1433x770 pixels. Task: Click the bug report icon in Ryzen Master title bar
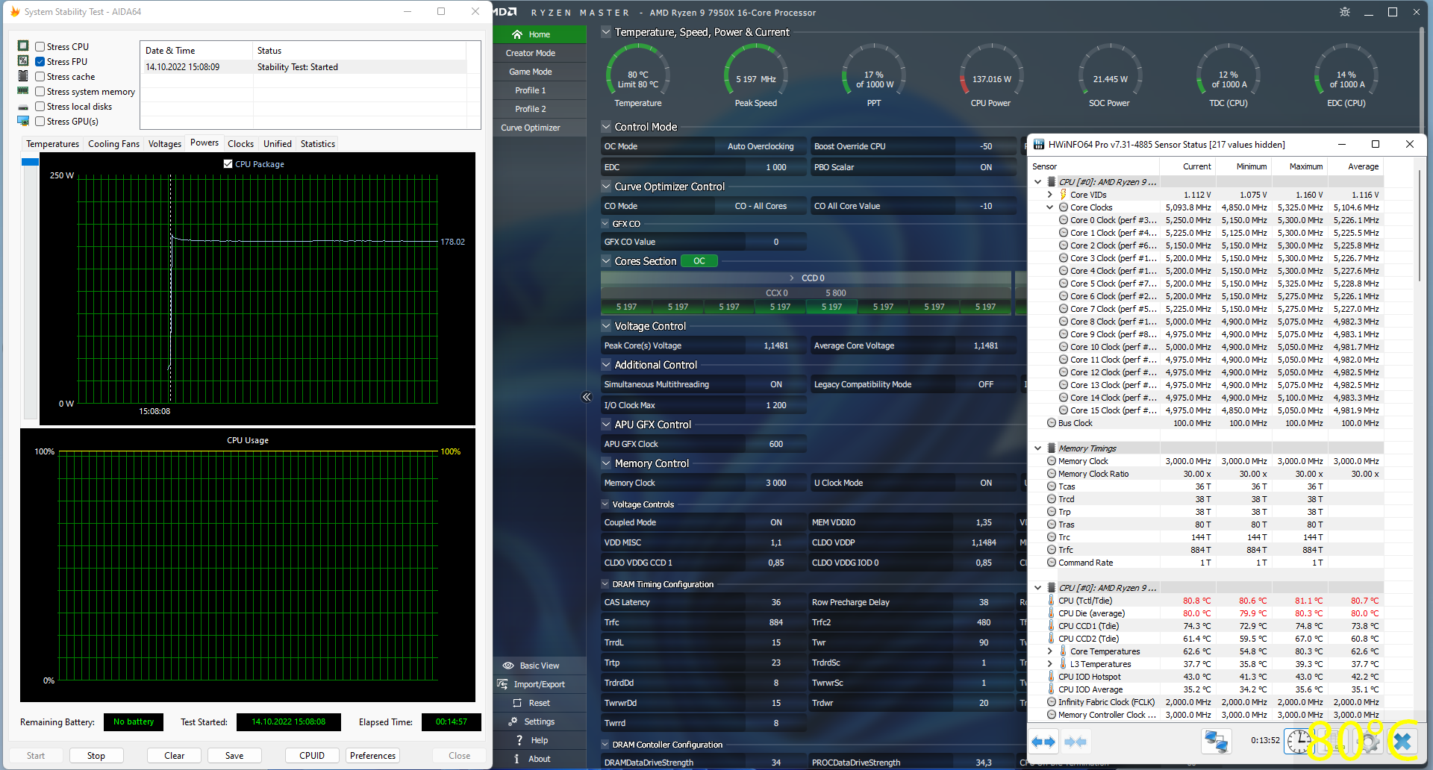point(1345,12)
